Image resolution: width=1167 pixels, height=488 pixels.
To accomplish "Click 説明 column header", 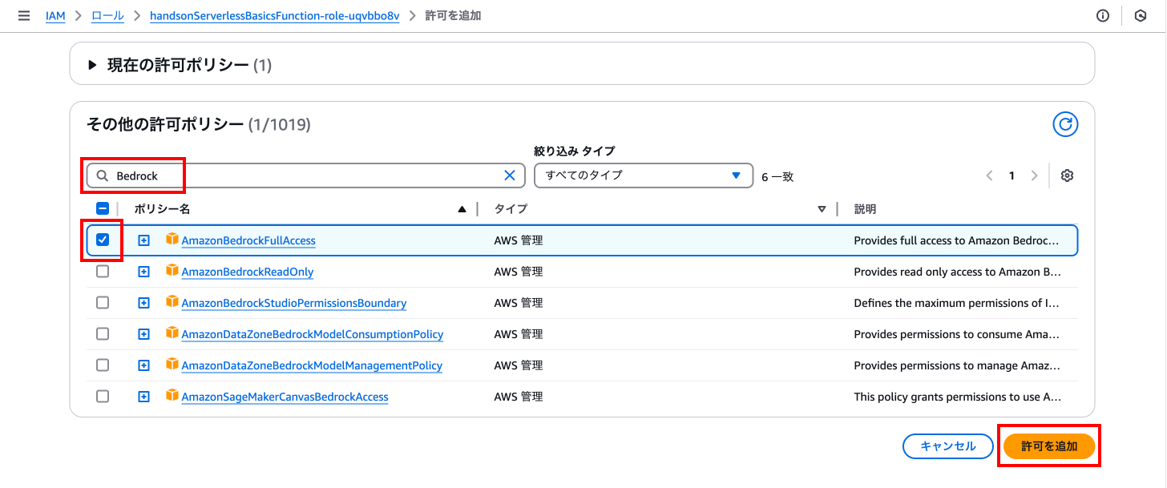I will coord(865,209).
